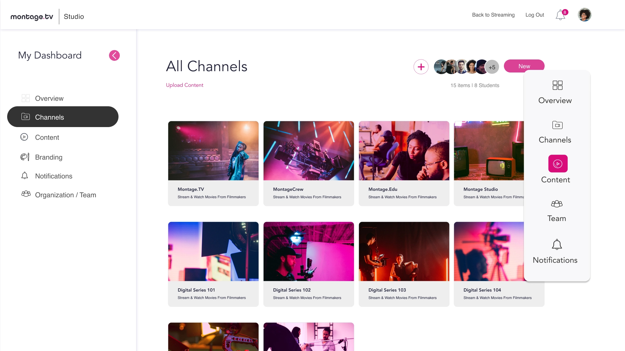Click the Team people icon in the floating panel
The image size is (625, 351).
point(557,204)
